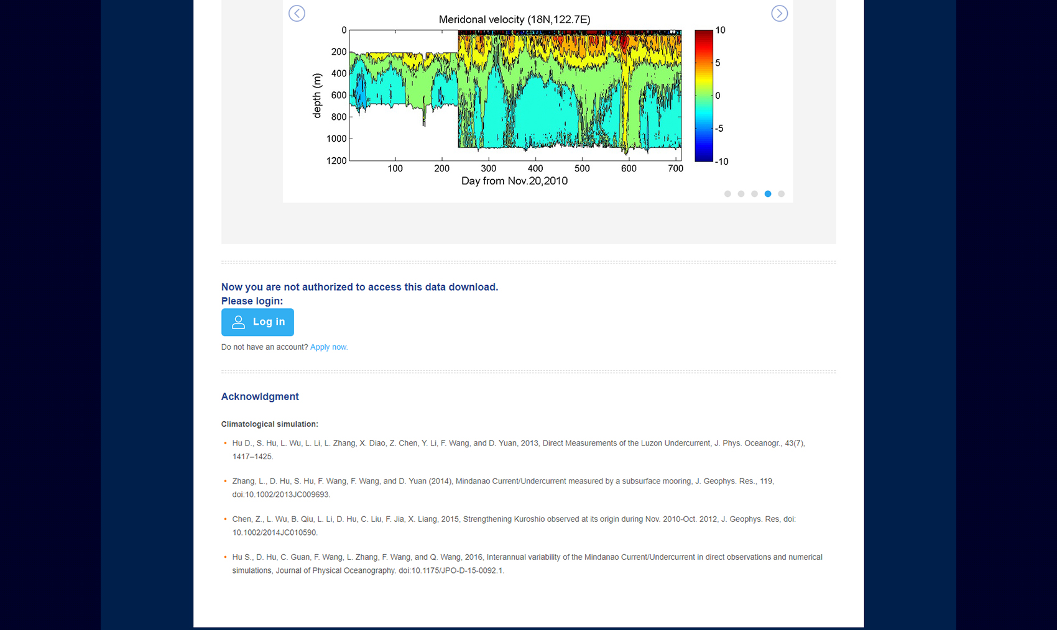Click the Day from Nov.20,2010 axis label
Viewport: 1057px width, 630px height.
tap(514, 181)
